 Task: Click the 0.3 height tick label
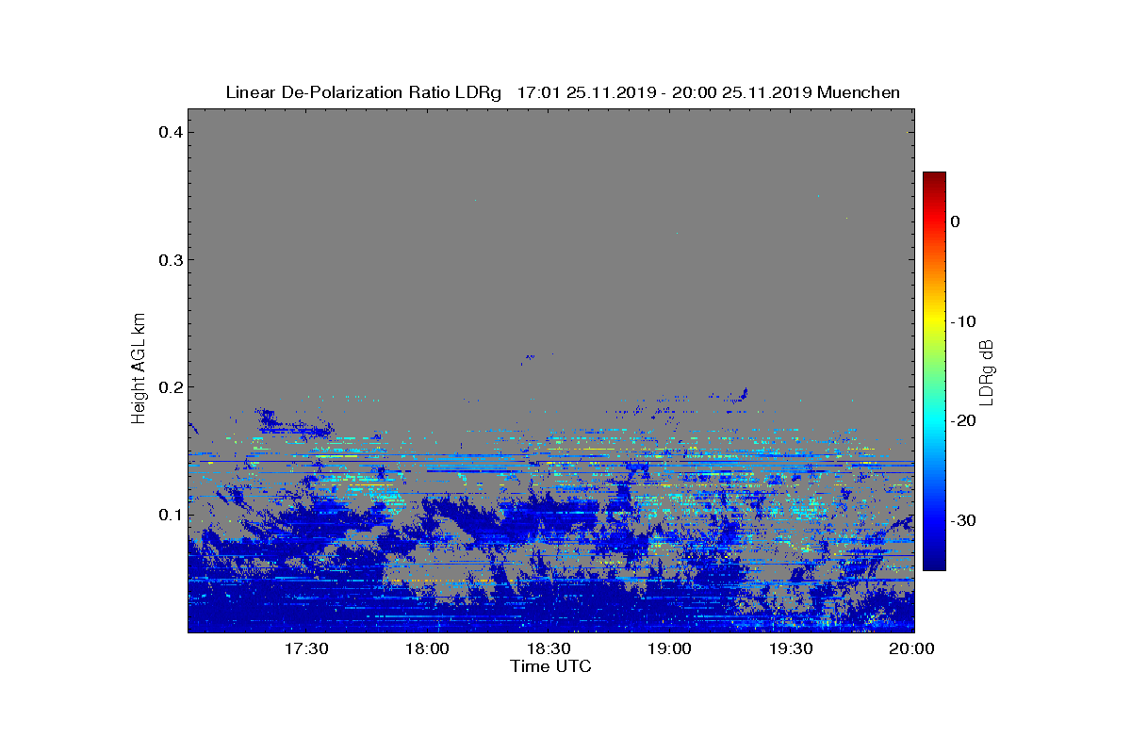coord(169,259)
